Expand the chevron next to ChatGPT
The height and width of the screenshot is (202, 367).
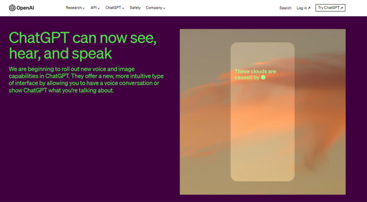tap(123, 8)
